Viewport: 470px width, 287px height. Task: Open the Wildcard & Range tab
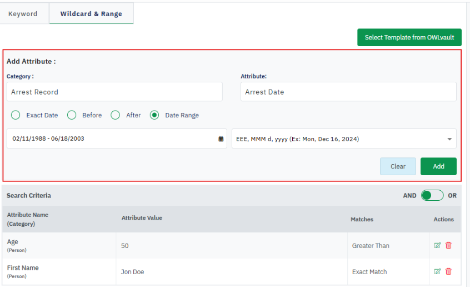pyautogui.click(x=91, y=14)
